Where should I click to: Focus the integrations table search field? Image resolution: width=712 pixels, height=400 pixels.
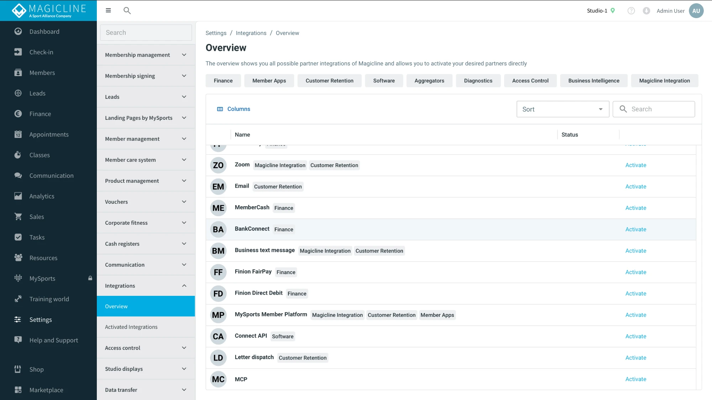click(x=654, y=109)
